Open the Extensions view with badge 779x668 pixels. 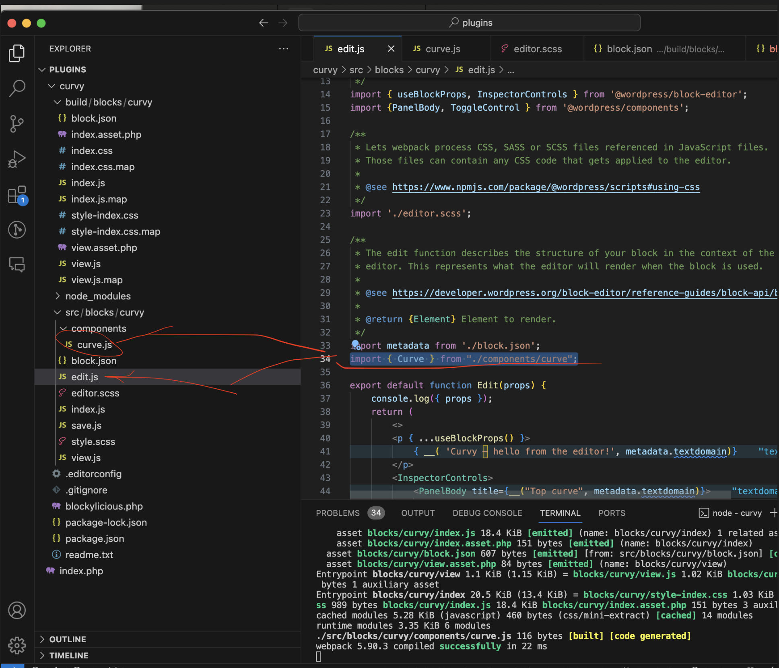click(18, 195)
